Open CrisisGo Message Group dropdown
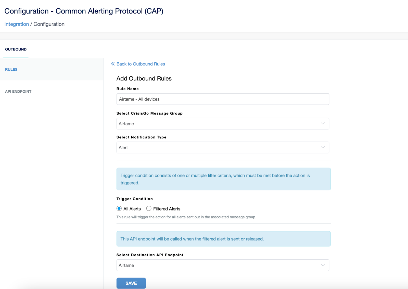The height and width of the screenshot is (289, 408). [223, 124]
